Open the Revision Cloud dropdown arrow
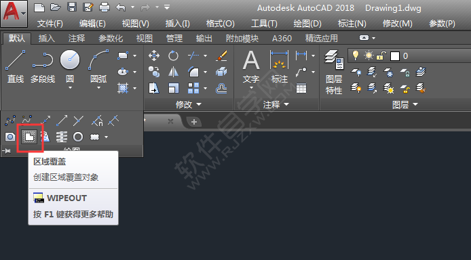This screenshot has width=471, height=260. click(106, 137)
